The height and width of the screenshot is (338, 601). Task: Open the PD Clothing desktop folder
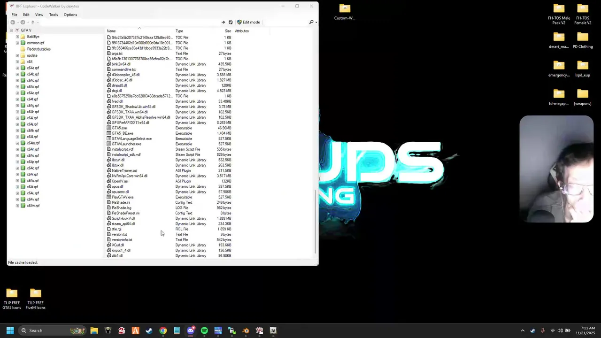(x=583, y=40)
